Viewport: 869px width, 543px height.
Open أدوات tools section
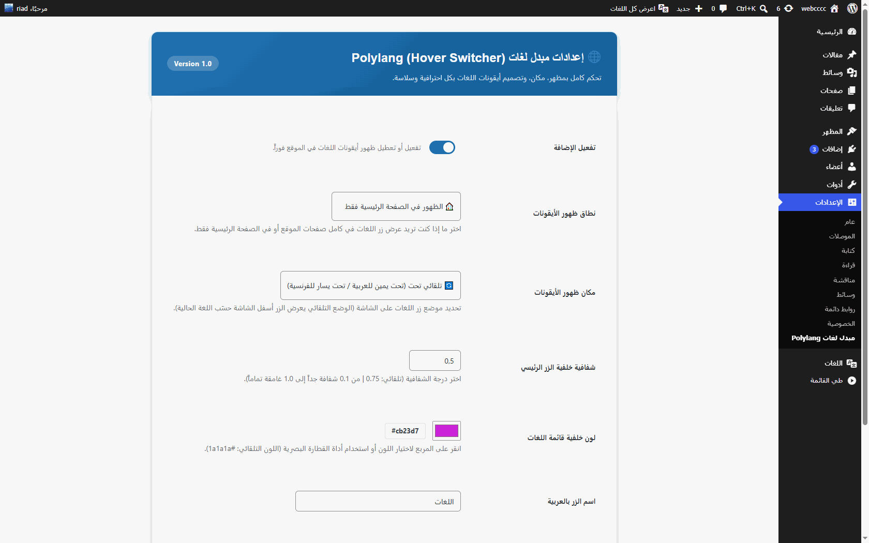pyautogui.click(x=820, y=185)
